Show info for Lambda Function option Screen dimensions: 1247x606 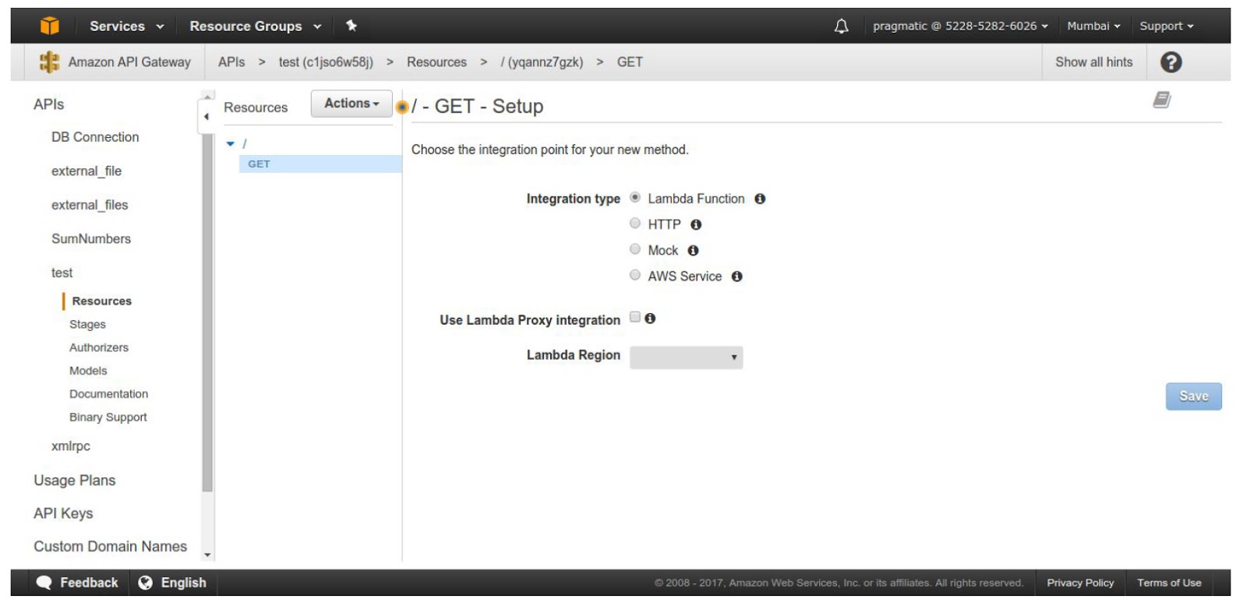(760, 199)
